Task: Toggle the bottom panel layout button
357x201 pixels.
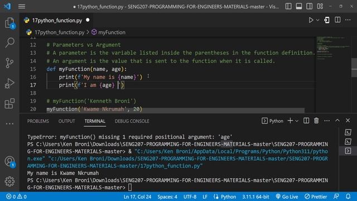Action: point(299,6)
